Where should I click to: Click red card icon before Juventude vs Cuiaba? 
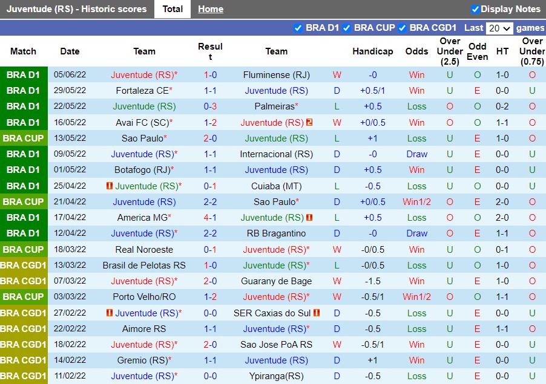point(110,186)
